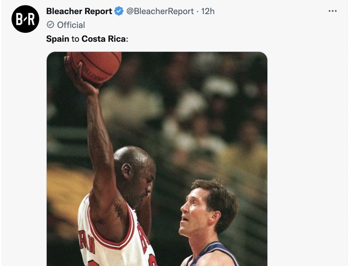Click the Official checkmark icon
Viewport: 353px width, 266px height.
(x=50, y=25)
